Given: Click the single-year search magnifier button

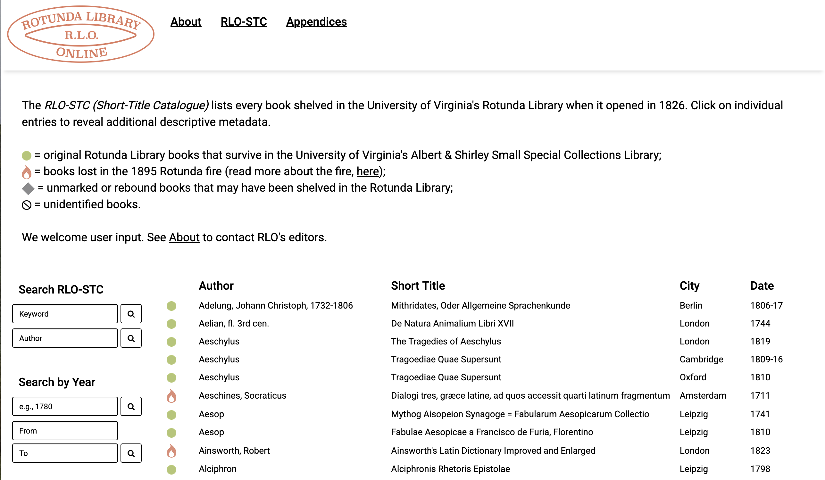Looking at the screenshot, I should tap(131, 406).
